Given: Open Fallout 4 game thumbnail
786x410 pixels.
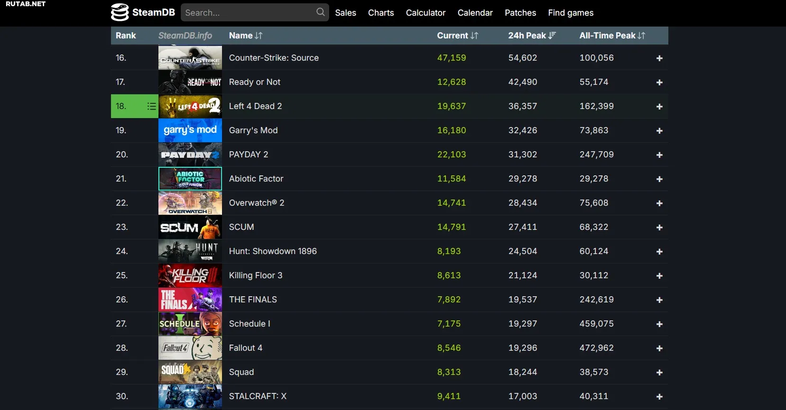Looking at the screenshot, I should (190, 348).
